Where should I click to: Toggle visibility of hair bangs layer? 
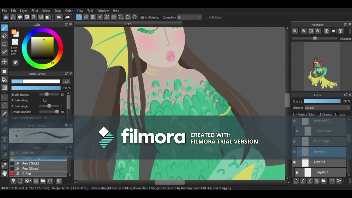point(294,141)
